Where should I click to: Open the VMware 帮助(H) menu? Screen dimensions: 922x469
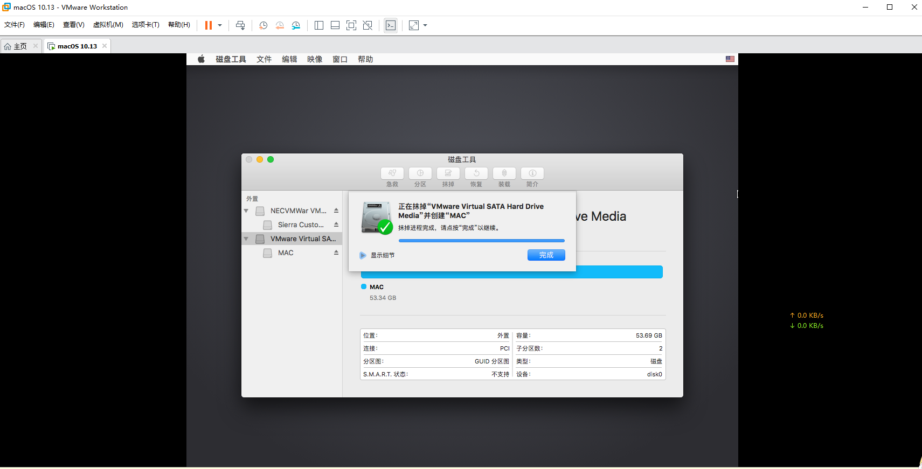pos(179,25)
